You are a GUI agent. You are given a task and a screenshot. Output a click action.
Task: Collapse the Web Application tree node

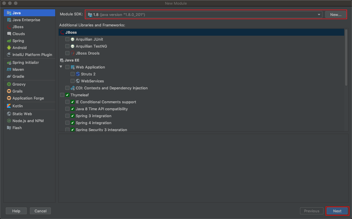[x=61, y=67]
